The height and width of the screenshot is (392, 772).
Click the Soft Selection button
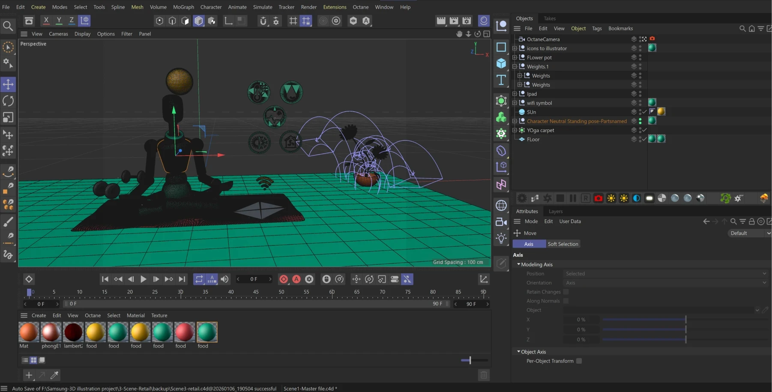pyautogui.click(x=563, y=244)
